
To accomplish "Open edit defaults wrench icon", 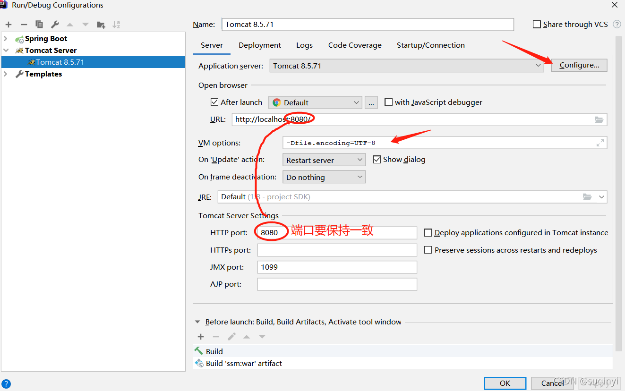I will [x=55, y=25].
